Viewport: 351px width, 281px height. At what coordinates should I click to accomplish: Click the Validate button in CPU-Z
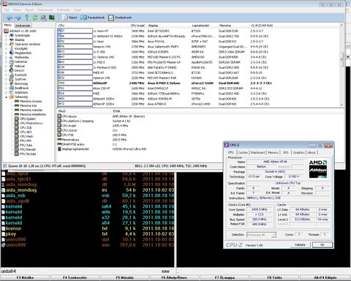tap(300, 244)
